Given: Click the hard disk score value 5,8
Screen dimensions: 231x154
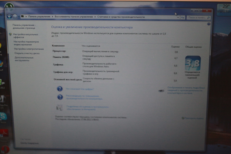Looking at the screenshot, I should 175,81.
